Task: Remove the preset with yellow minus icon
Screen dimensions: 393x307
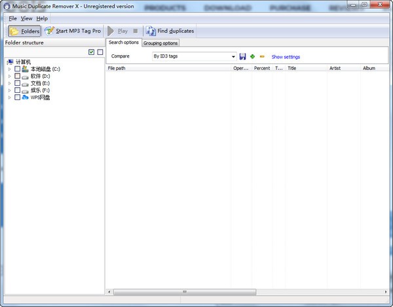Action: (x=262, y=56)
